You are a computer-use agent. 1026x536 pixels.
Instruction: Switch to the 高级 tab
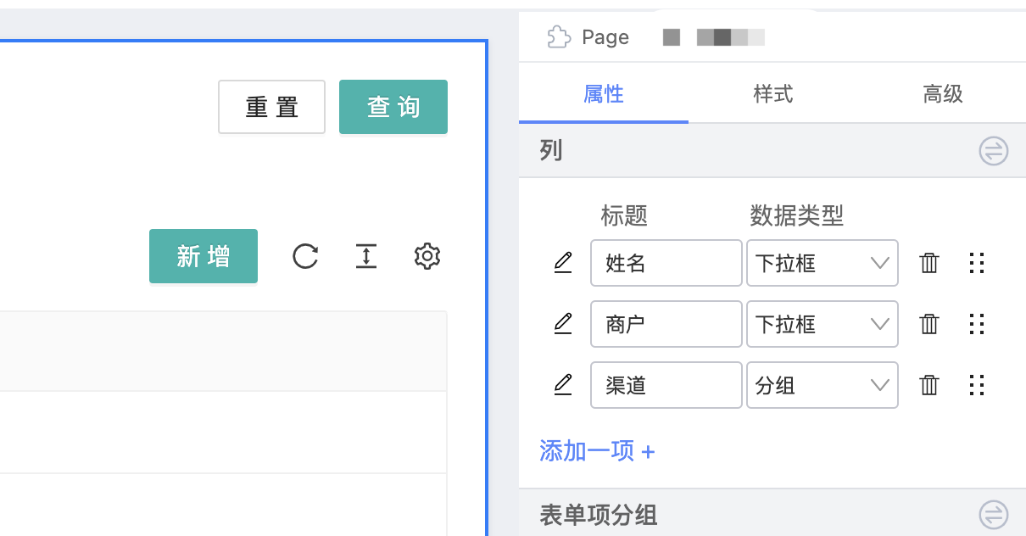point(943,93)
